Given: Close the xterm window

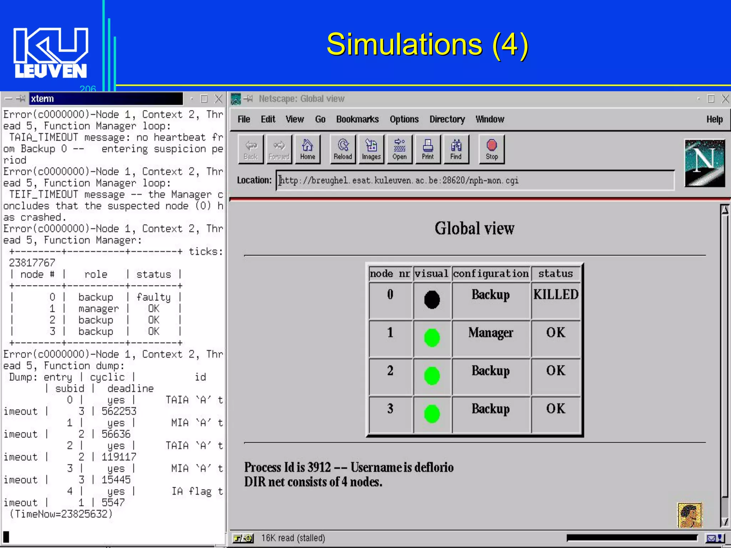Looking at the screenshot, I should coord(218,99).
